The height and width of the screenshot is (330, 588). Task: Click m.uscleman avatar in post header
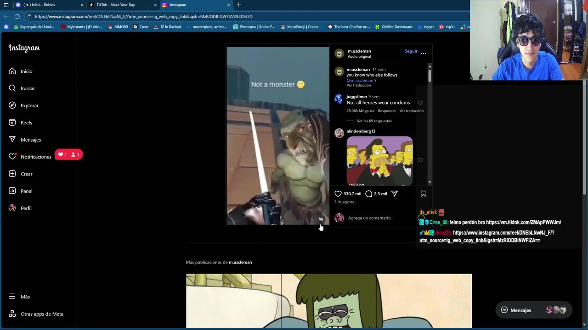coord(339,54)
